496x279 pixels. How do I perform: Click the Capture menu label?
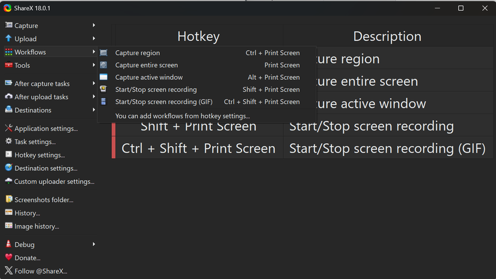click(26, 26)
